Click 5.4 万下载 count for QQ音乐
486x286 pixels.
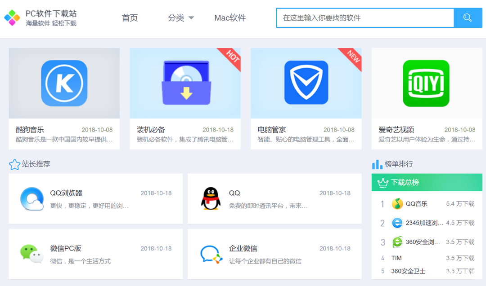pos(460,204)
